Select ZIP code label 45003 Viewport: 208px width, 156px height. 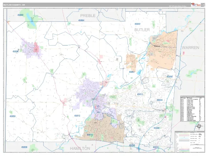tap(20, 15)
